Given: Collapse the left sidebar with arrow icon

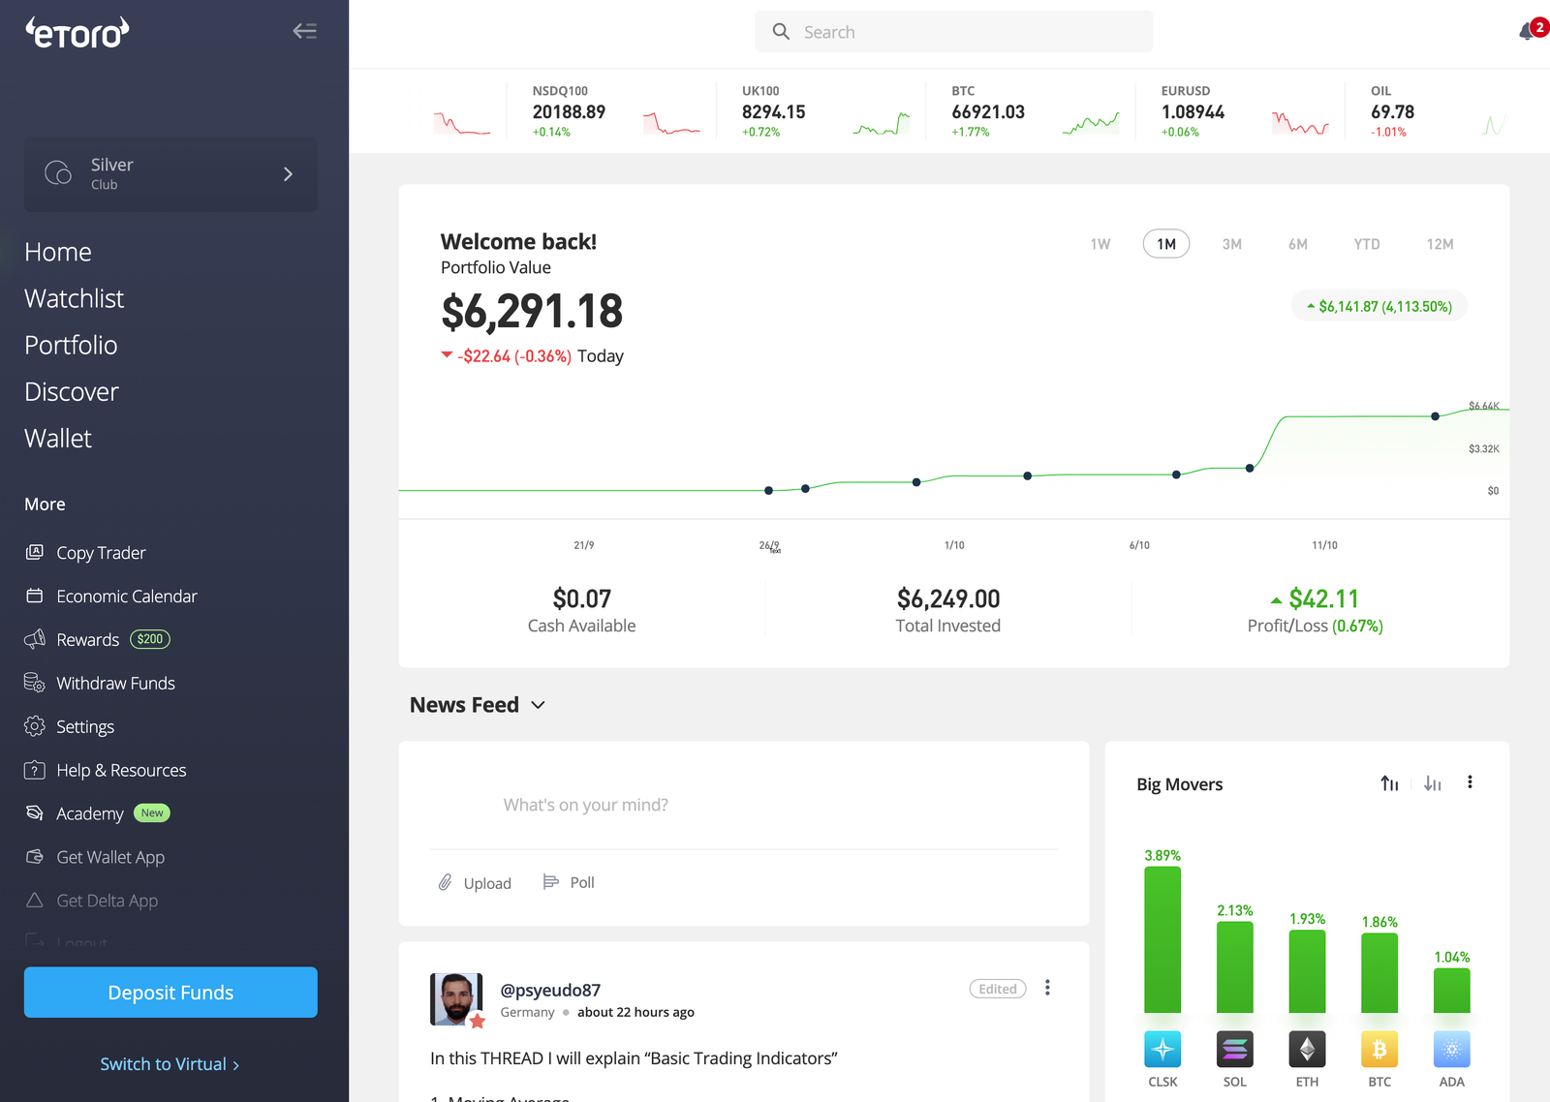Looking at the screenshot, I should coord(304,30).
